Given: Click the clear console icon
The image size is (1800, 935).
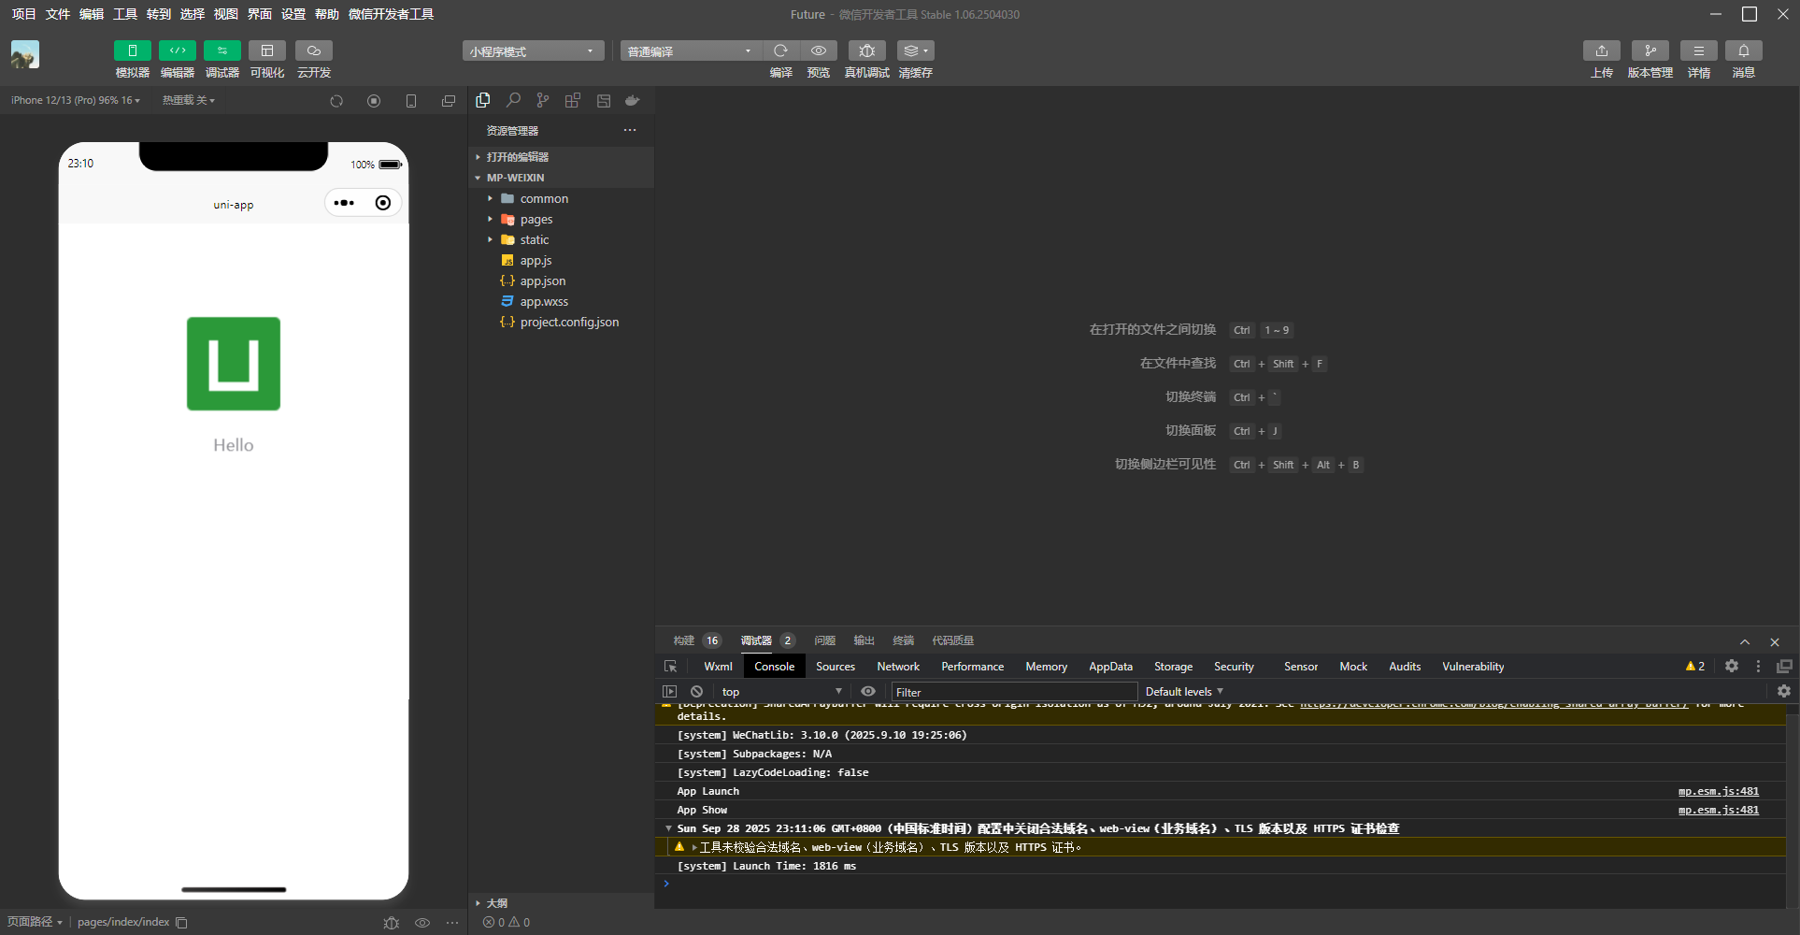Looking at the screenshot, I should (x=696, y=692).
